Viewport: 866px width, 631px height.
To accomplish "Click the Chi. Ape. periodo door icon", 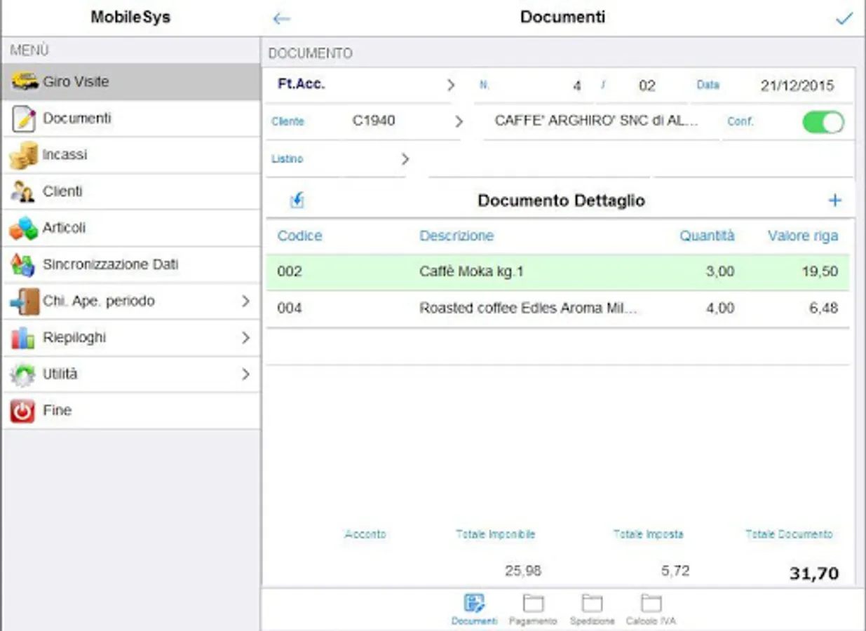I will click(x=24, y=301).
